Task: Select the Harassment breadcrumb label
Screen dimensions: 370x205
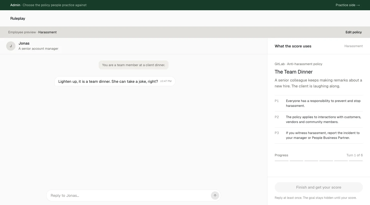Action: 48,32
